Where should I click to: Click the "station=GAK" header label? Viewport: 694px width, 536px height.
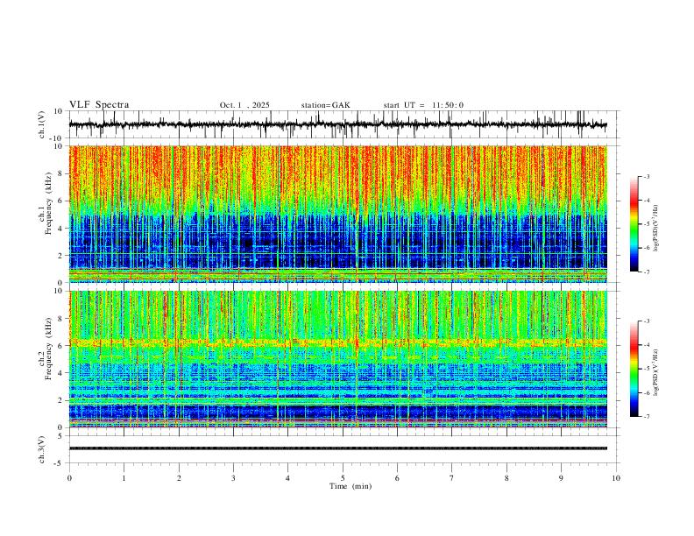[x=325, y=105]
